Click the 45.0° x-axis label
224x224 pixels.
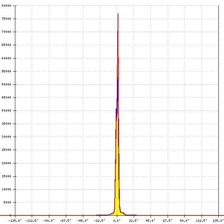coord(150,221)
